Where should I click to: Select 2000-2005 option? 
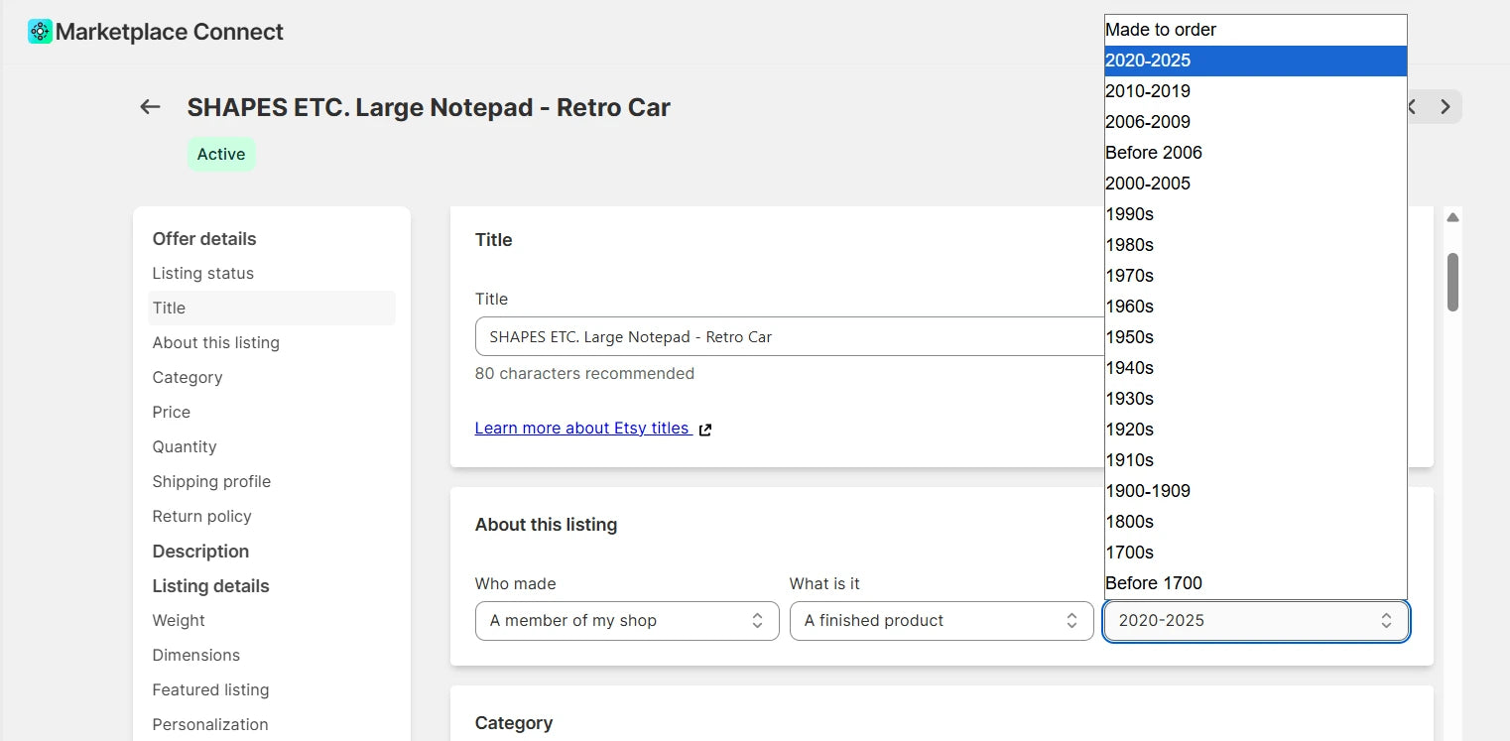[x=1256, y=184]
